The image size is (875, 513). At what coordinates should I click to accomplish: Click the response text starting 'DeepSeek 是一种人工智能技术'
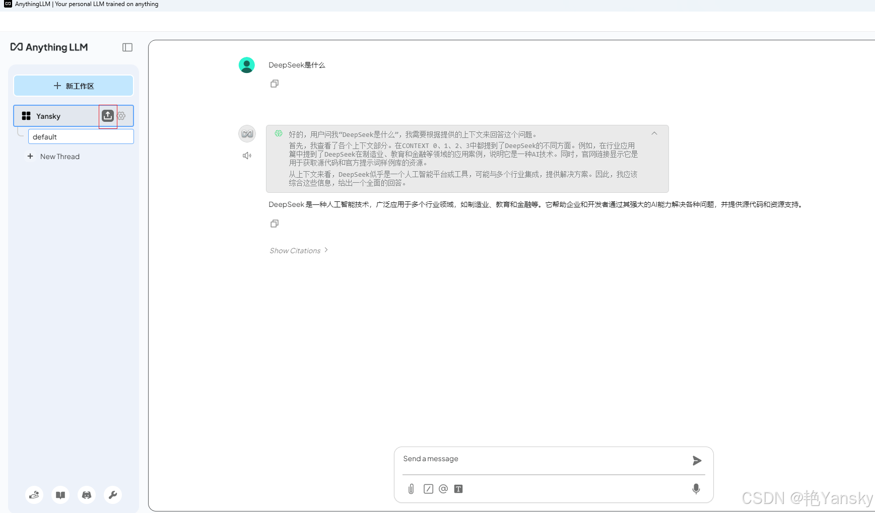(535, 204)
